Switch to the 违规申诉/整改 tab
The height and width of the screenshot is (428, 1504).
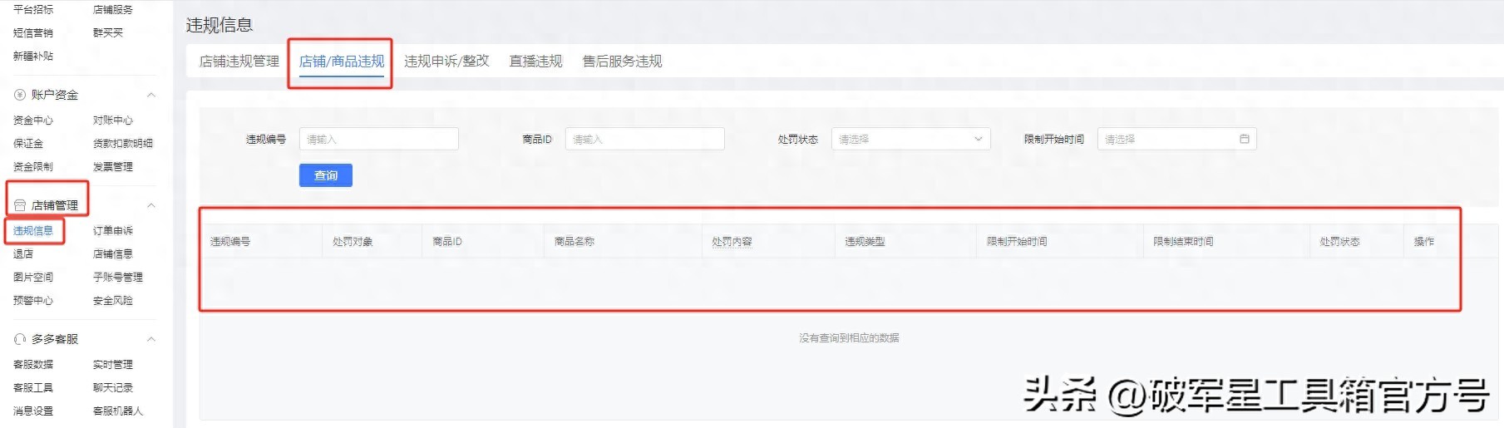coord(446,61)
